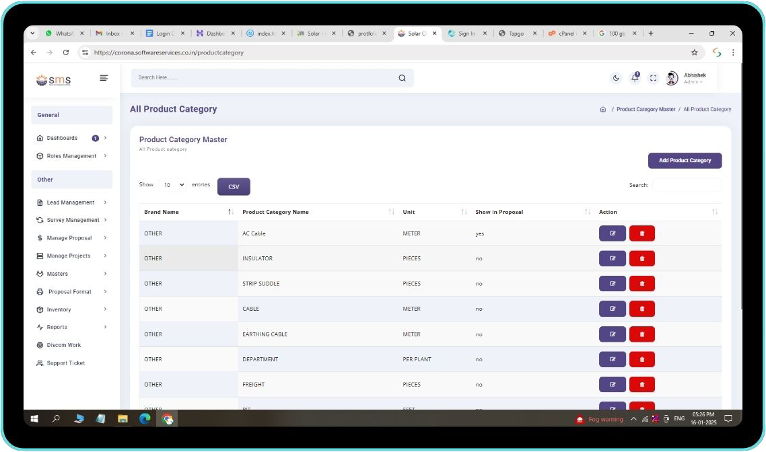Sort by Show in Proposal column
The height and width of the screenshot is (452, 766).
click(533, 212)
